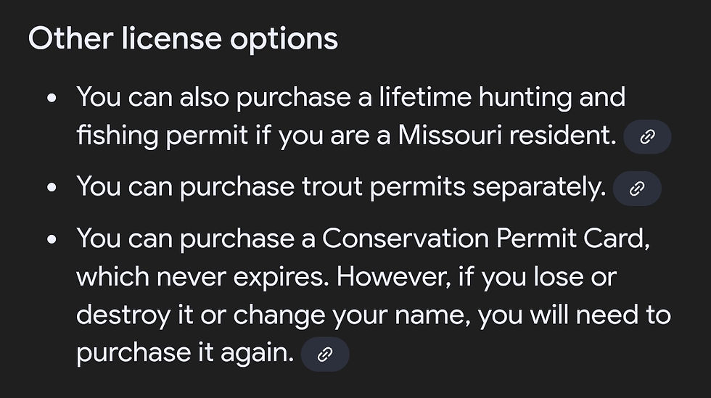Open source link after Missouri resident sentence
This screenshot has height=398, width=711.
coord(646,138)
